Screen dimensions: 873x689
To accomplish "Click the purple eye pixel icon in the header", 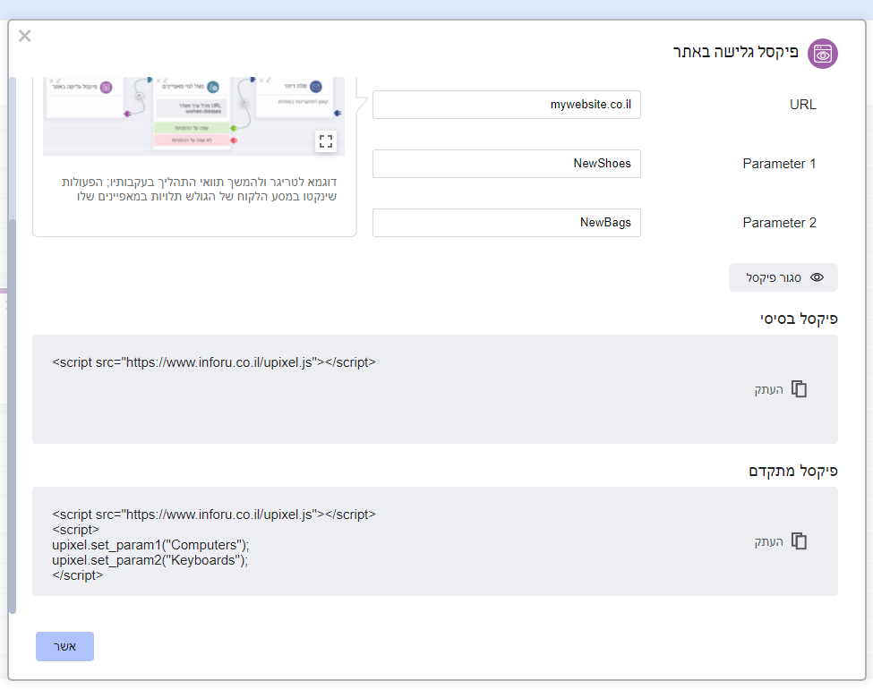I will point(822,54).
